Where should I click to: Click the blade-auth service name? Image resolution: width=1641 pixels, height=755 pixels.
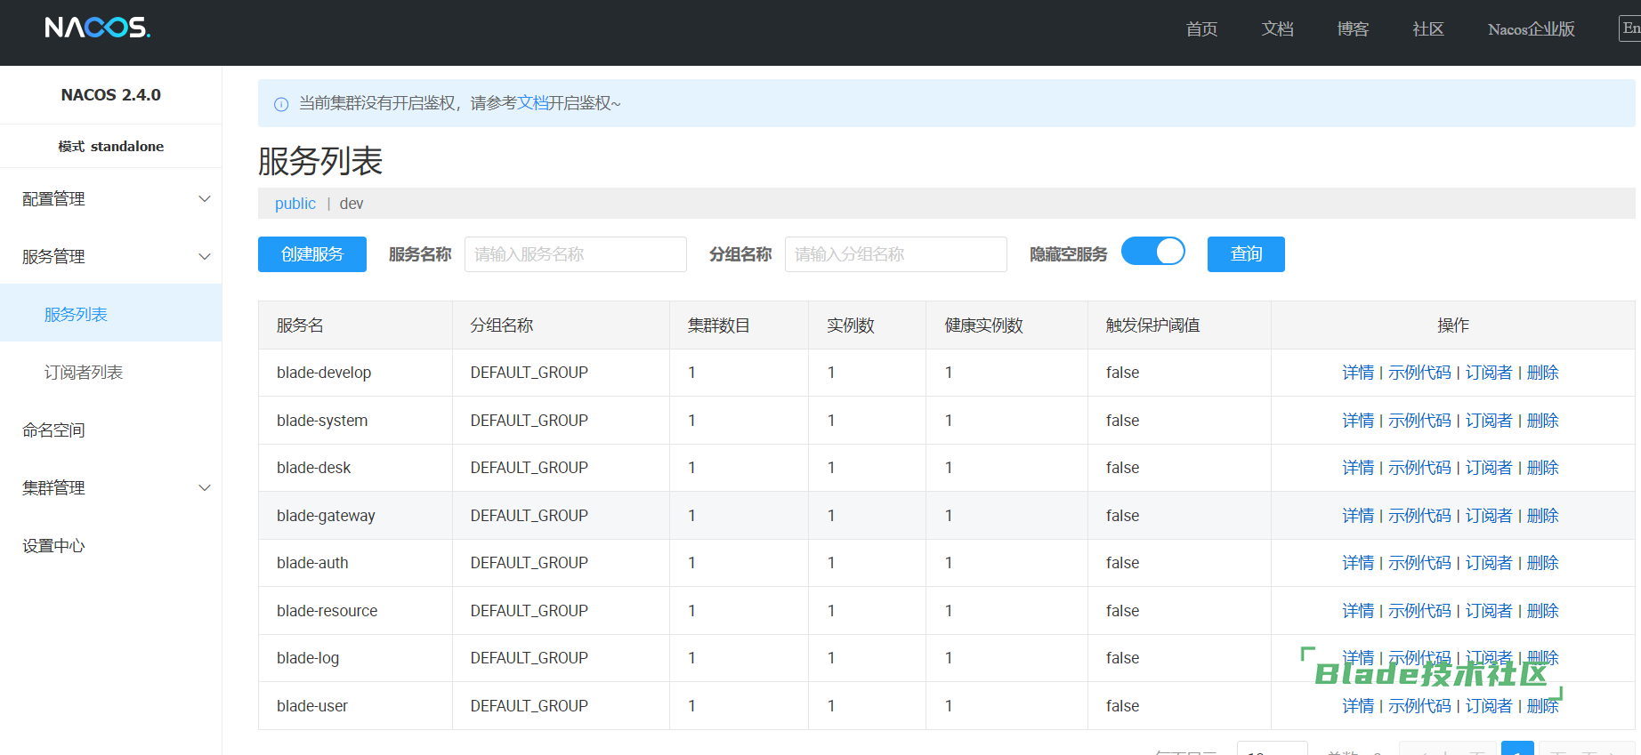312,563
